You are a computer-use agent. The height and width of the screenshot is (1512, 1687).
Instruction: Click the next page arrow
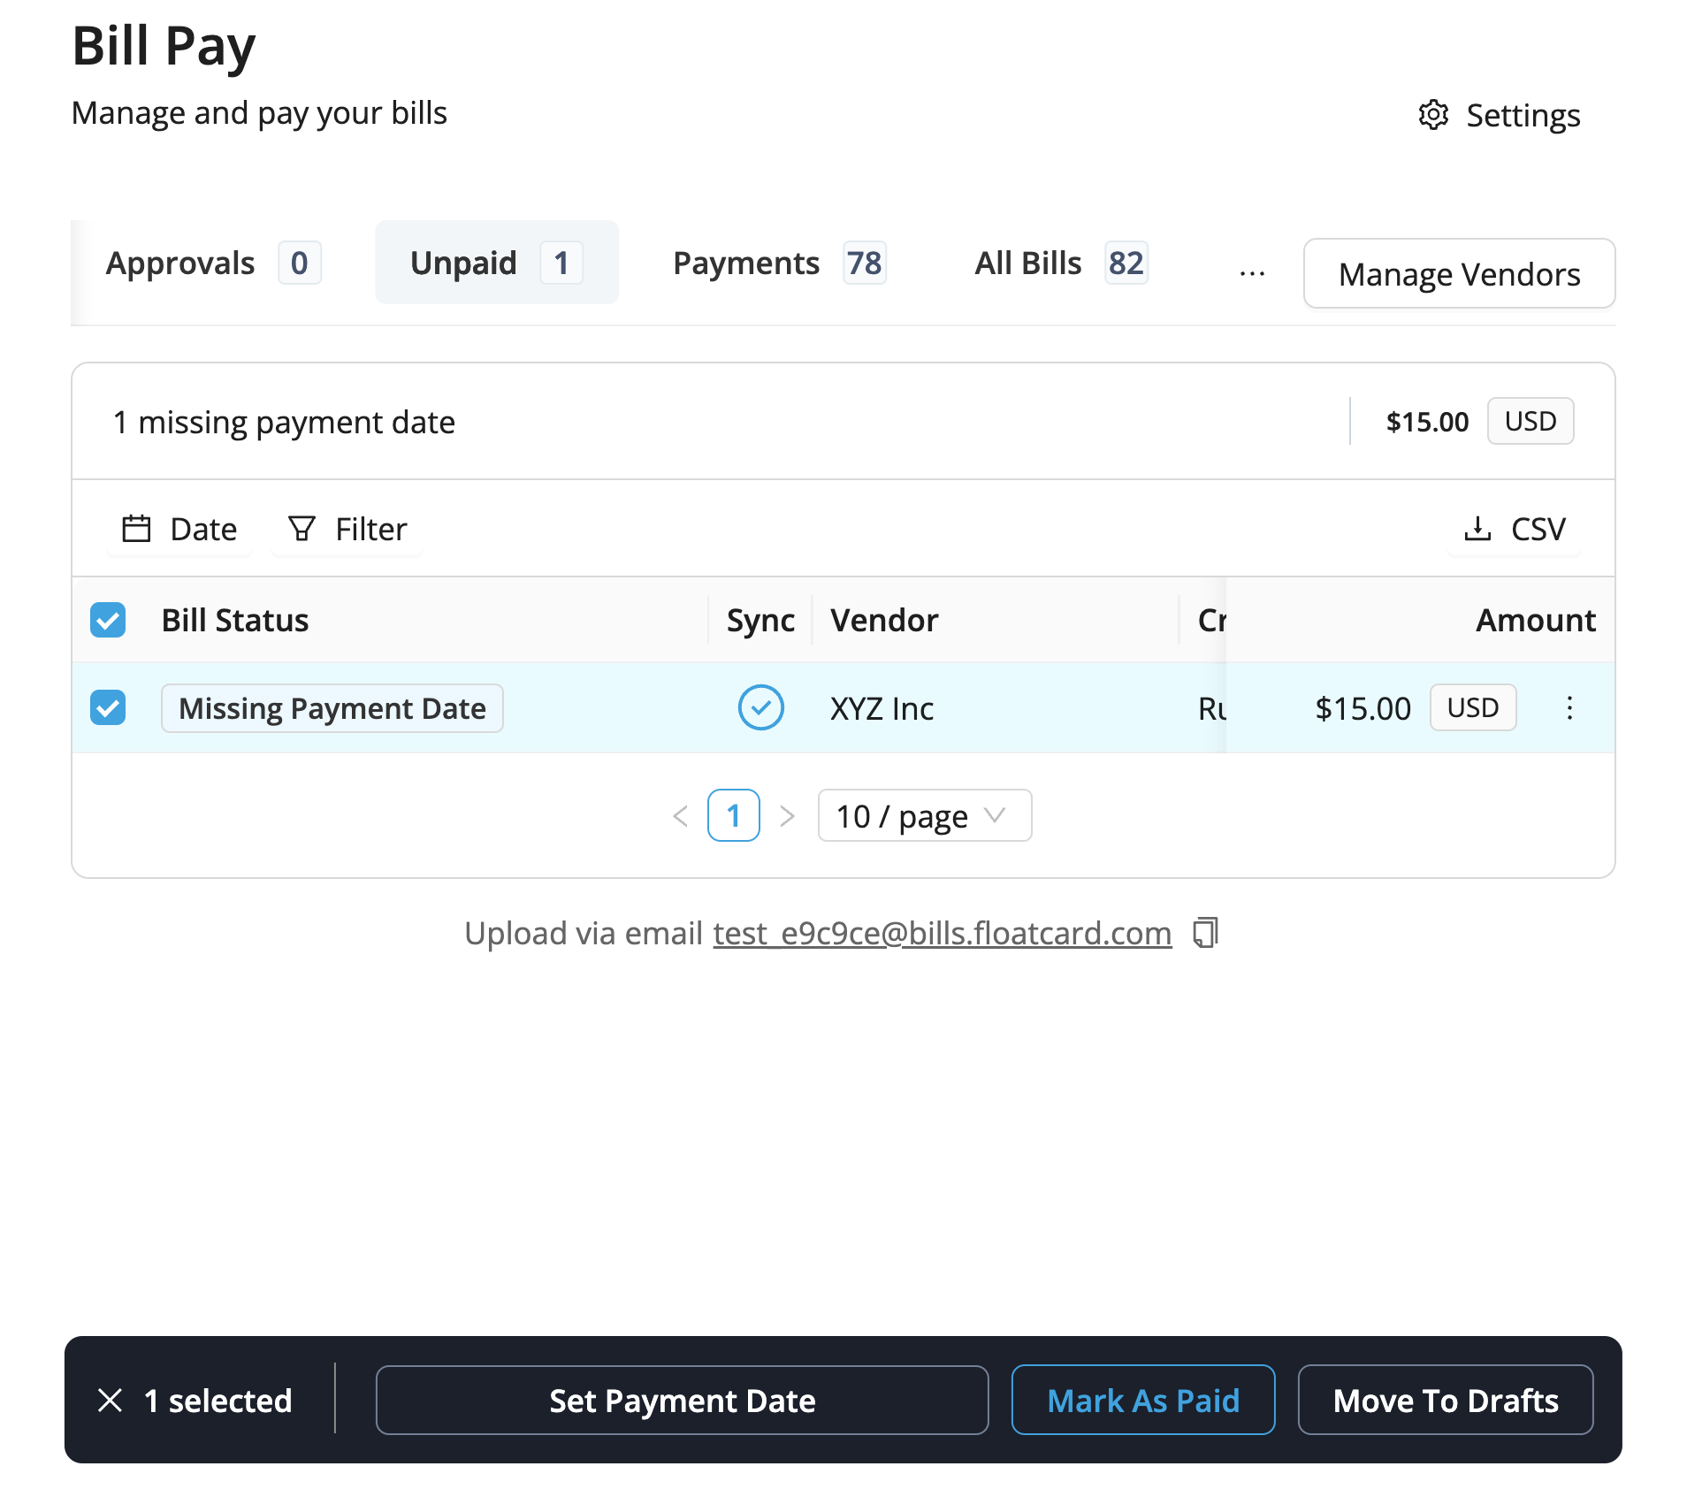pyautogui.click(x=787, y=815)
